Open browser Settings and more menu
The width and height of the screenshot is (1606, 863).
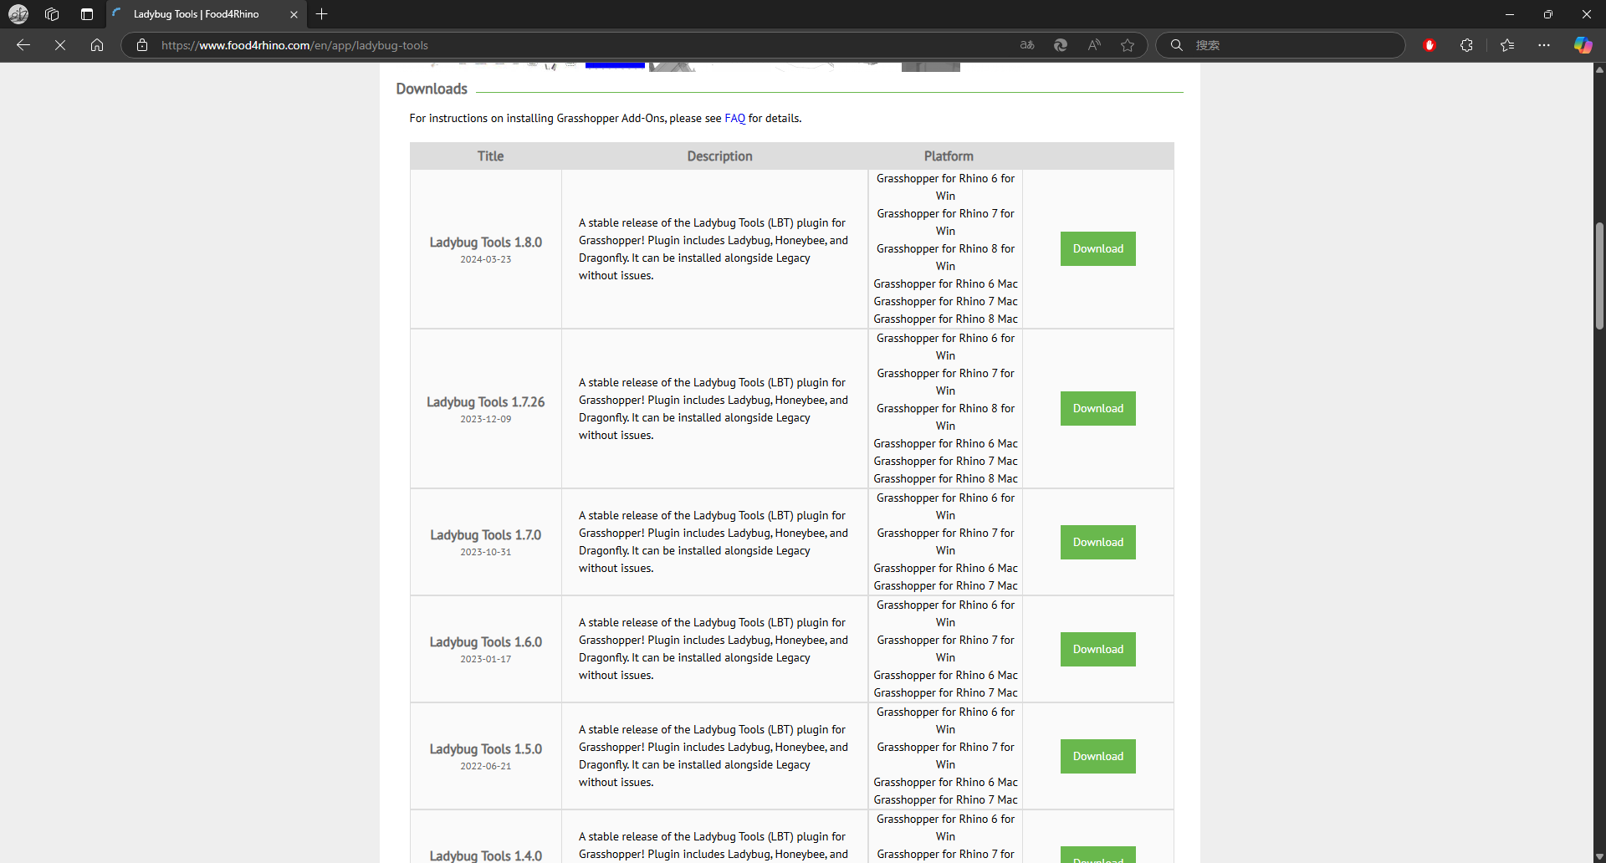(x=1544, y=45)
